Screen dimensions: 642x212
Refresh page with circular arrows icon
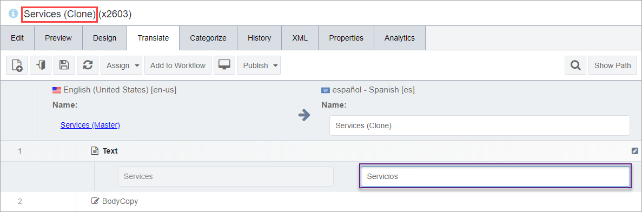point(88,65)
